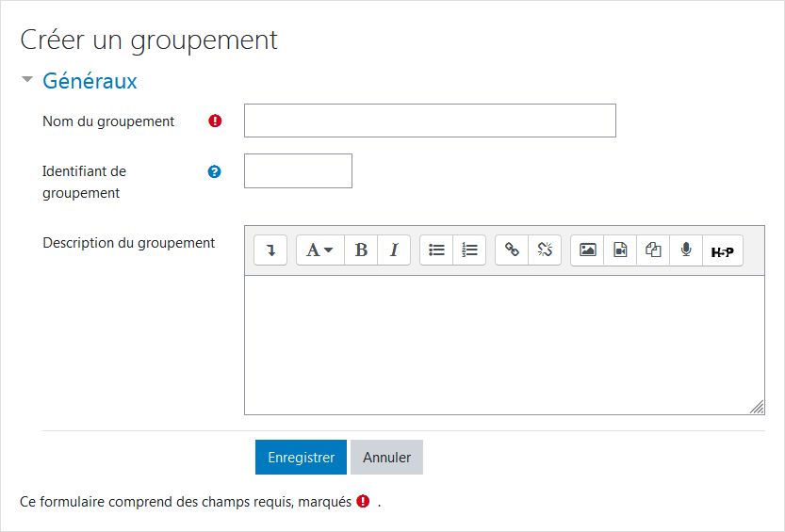This screenshot has width=785, height=532.
Task: Insert a numbered list
Action: 469,250
